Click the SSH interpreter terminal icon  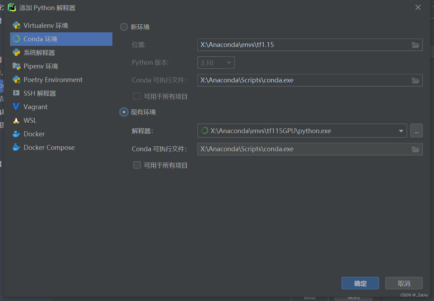tap(16, 93)
